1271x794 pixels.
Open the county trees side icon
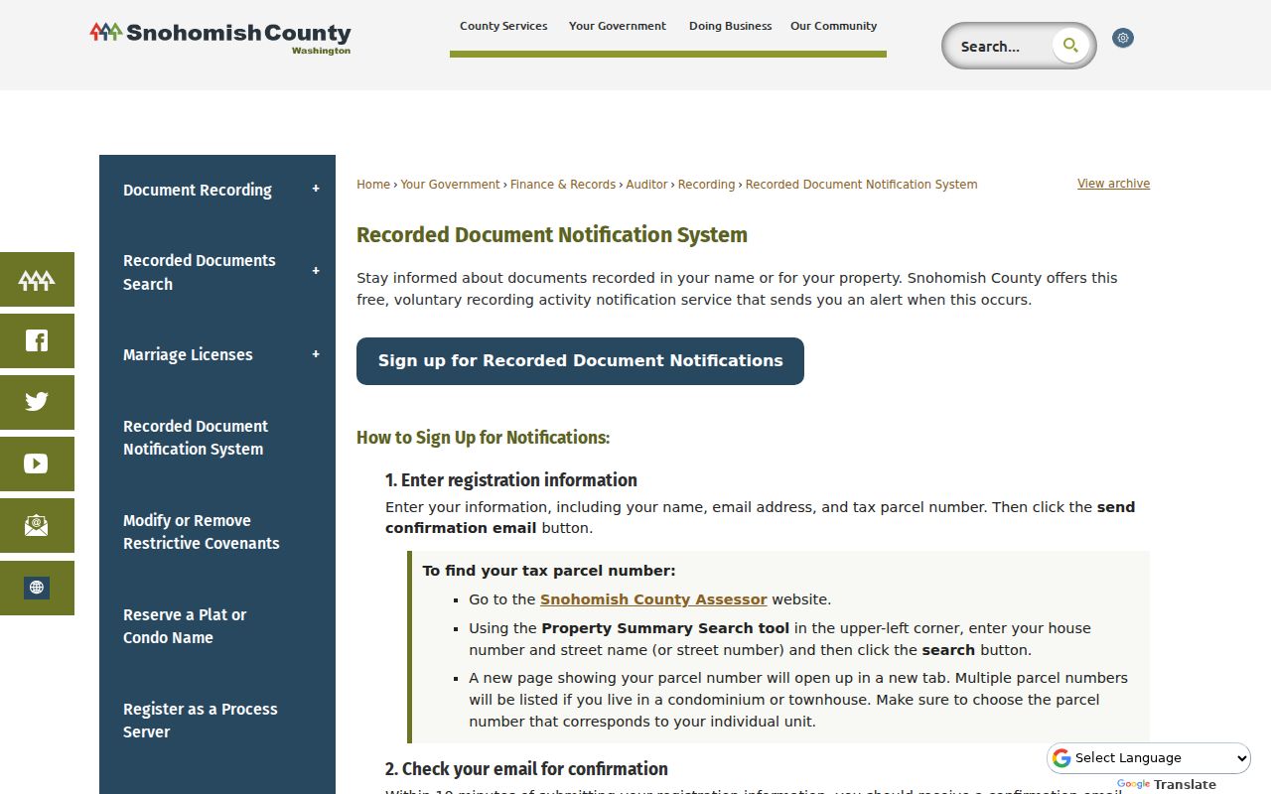point(37,280)
